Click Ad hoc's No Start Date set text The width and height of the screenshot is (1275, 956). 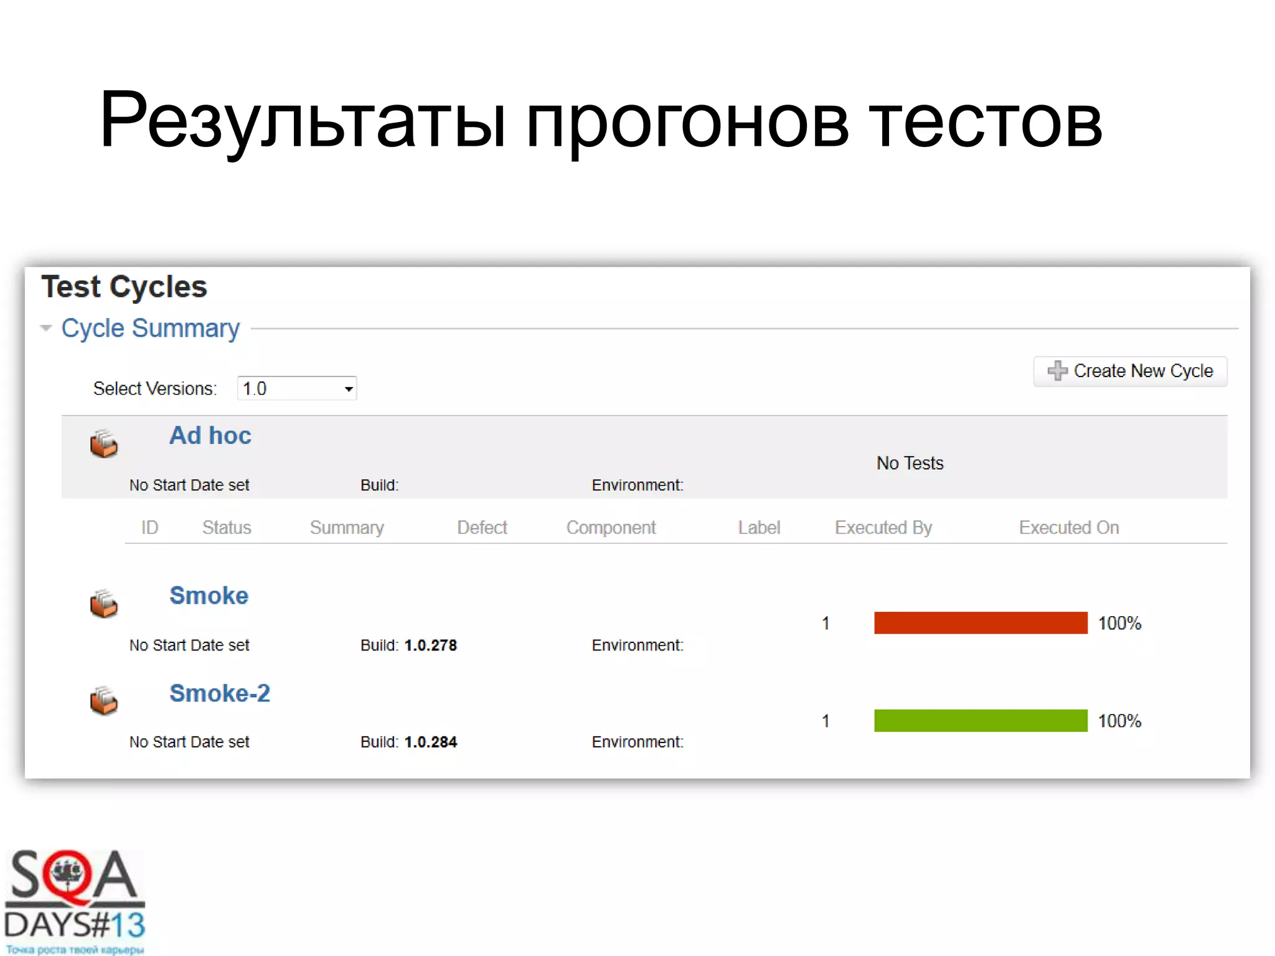(189, 485)
